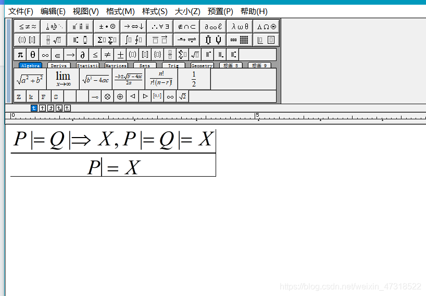Open the fence templates palette
Image resolution: width=426 pixels, height=296 pixels.
[27, 40]
